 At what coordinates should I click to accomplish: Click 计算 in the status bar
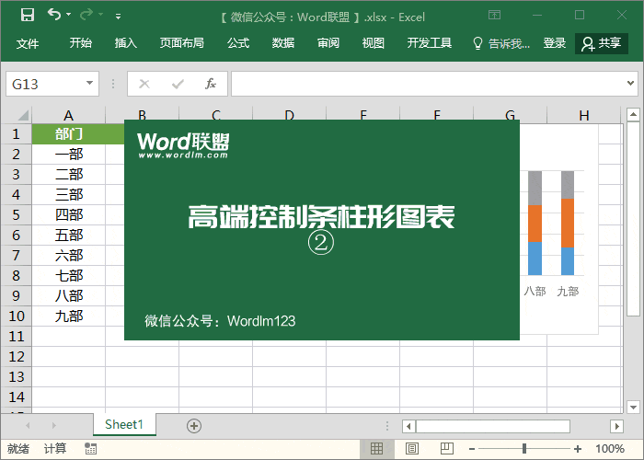pyautogui.click(x=55, y=449)
